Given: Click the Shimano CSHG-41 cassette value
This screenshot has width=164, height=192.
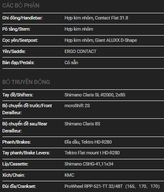Looking at the screenshot, I should tap(89, 164).
